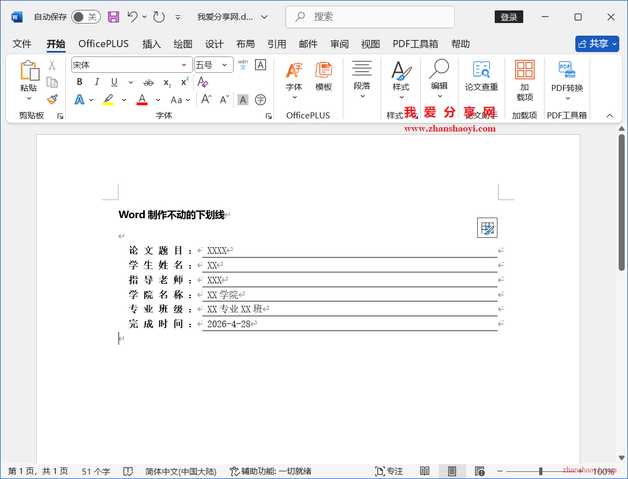Toggle Bold formatting
The image size is (628, 479).
click(80, 82)
